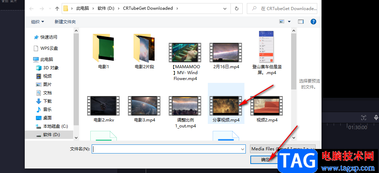Screen dimensions: 379x173
Task: Select the 分享视频.mp4 thumbnail
Action: click(226, 106)
